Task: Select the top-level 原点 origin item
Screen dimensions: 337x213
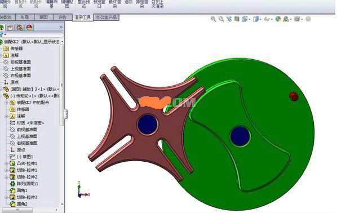Action: tap(15, 82)
